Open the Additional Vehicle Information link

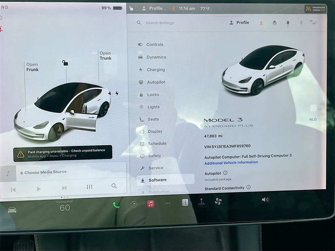coord(231,162)
